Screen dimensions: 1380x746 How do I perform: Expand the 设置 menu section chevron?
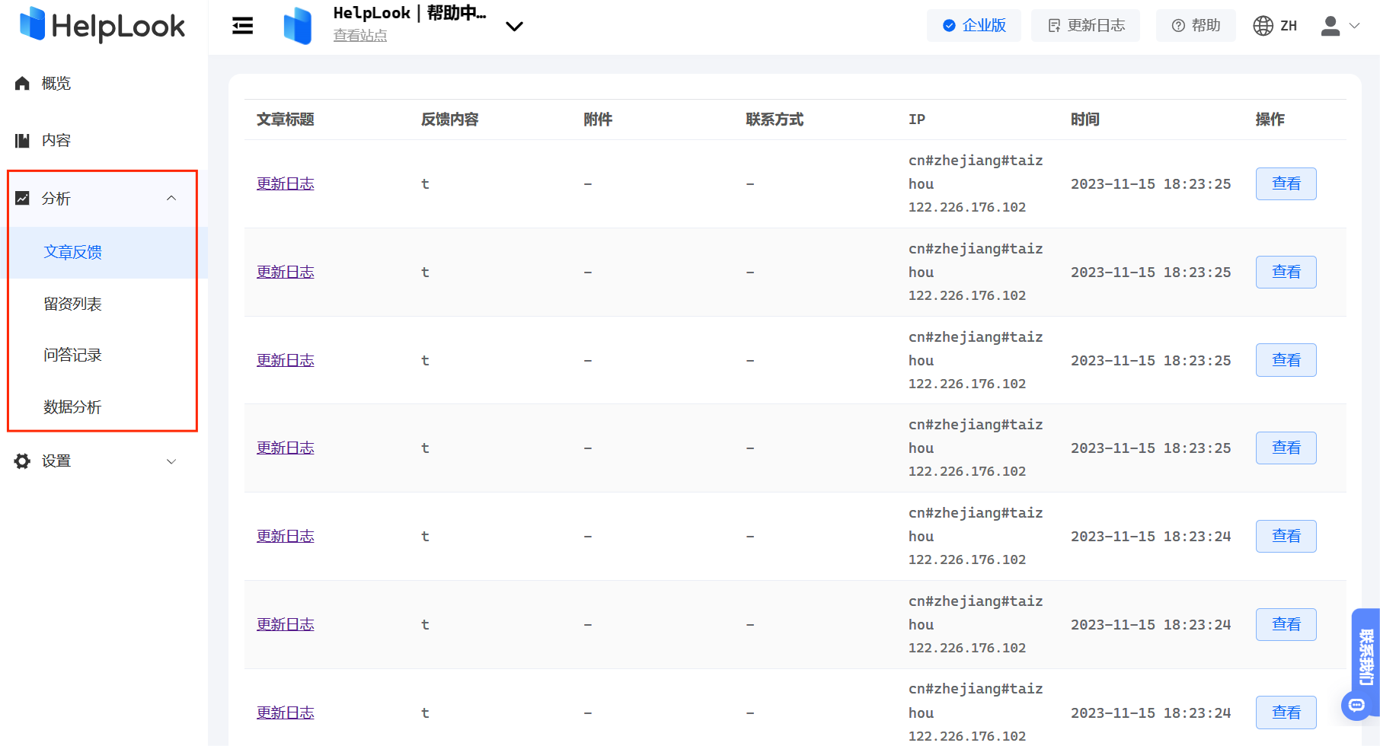[x=171, y=461]
